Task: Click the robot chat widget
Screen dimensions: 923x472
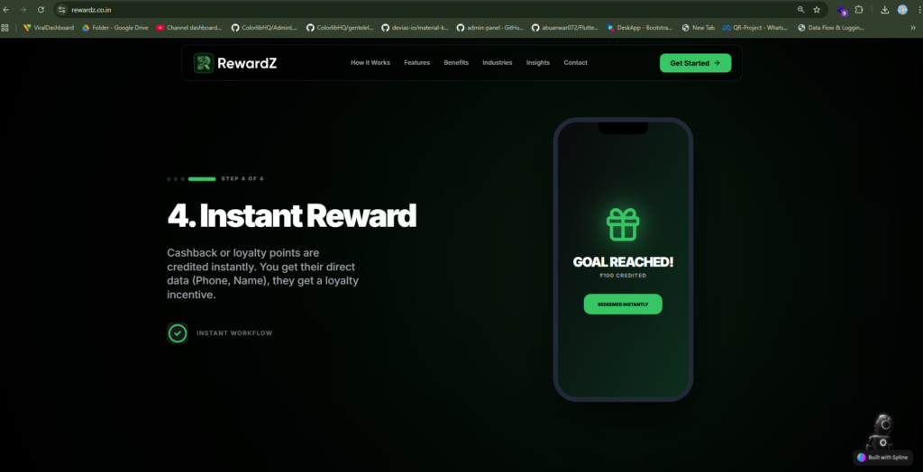Action: [882, 431]
